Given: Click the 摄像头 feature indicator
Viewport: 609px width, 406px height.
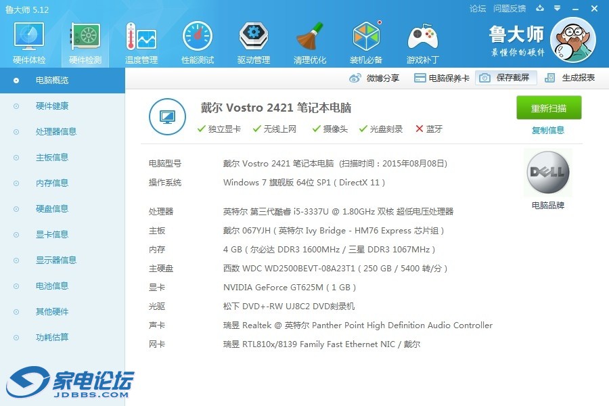Looking at the screenshot, I should (330, 129).
